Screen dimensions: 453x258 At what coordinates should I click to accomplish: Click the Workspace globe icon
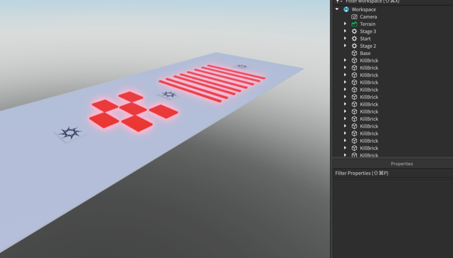pos(346,9)
